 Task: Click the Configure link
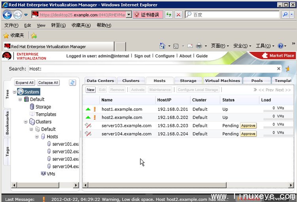(165, 56)
